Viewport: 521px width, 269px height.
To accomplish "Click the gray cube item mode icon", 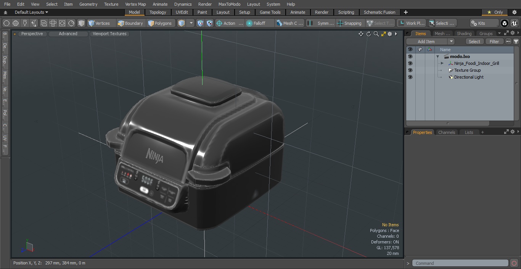I will point(81,23).
